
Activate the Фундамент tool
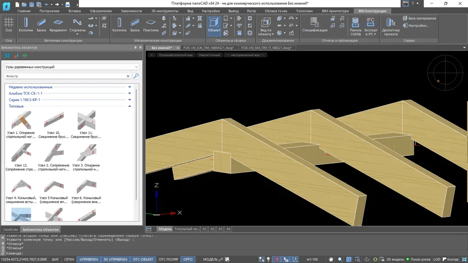(x=58, y=25)
